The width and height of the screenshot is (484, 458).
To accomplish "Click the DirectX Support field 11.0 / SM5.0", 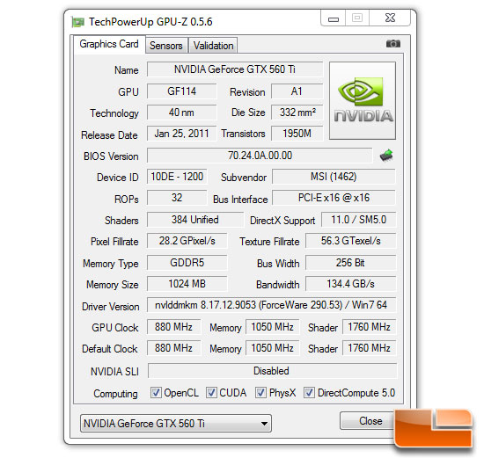I will click(x=359, y=220).
